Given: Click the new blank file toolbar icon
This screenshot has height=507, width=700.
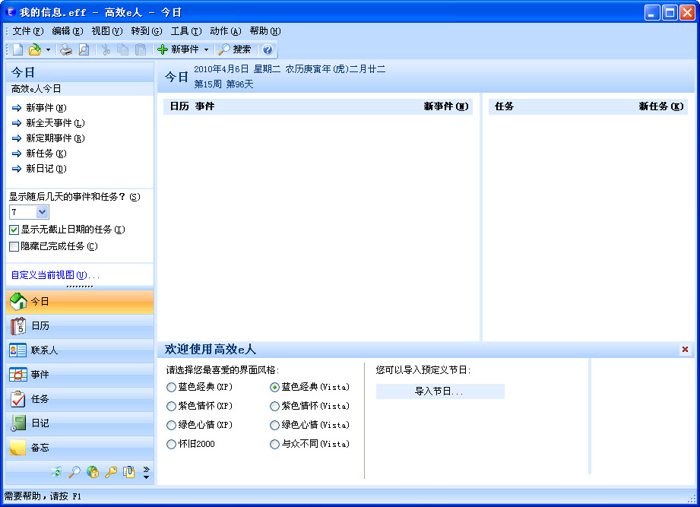Looking at the screenshot, I should 17,49.
